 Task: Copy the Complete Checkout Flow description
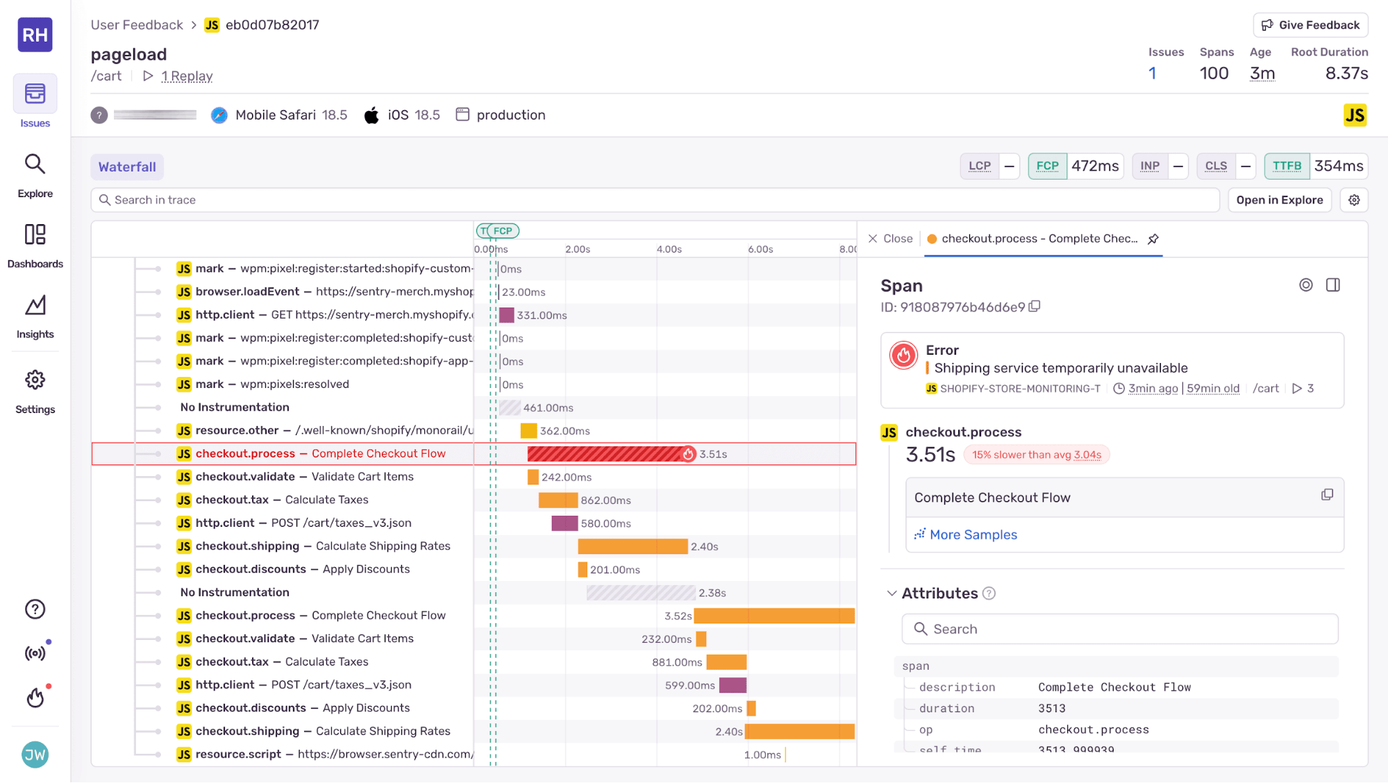[1327, 495]
